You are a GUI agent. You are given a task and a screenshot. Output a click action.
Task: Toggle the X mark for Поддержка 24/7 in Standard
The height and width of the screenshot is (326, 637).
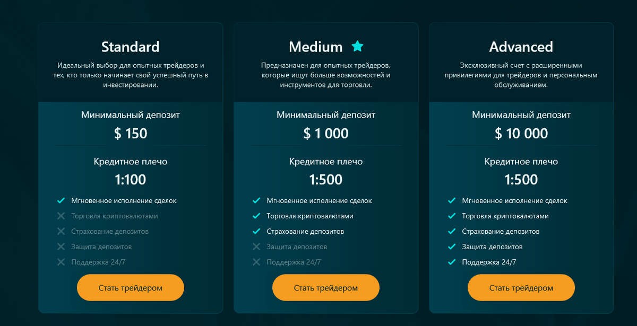(x=60, y=262)
